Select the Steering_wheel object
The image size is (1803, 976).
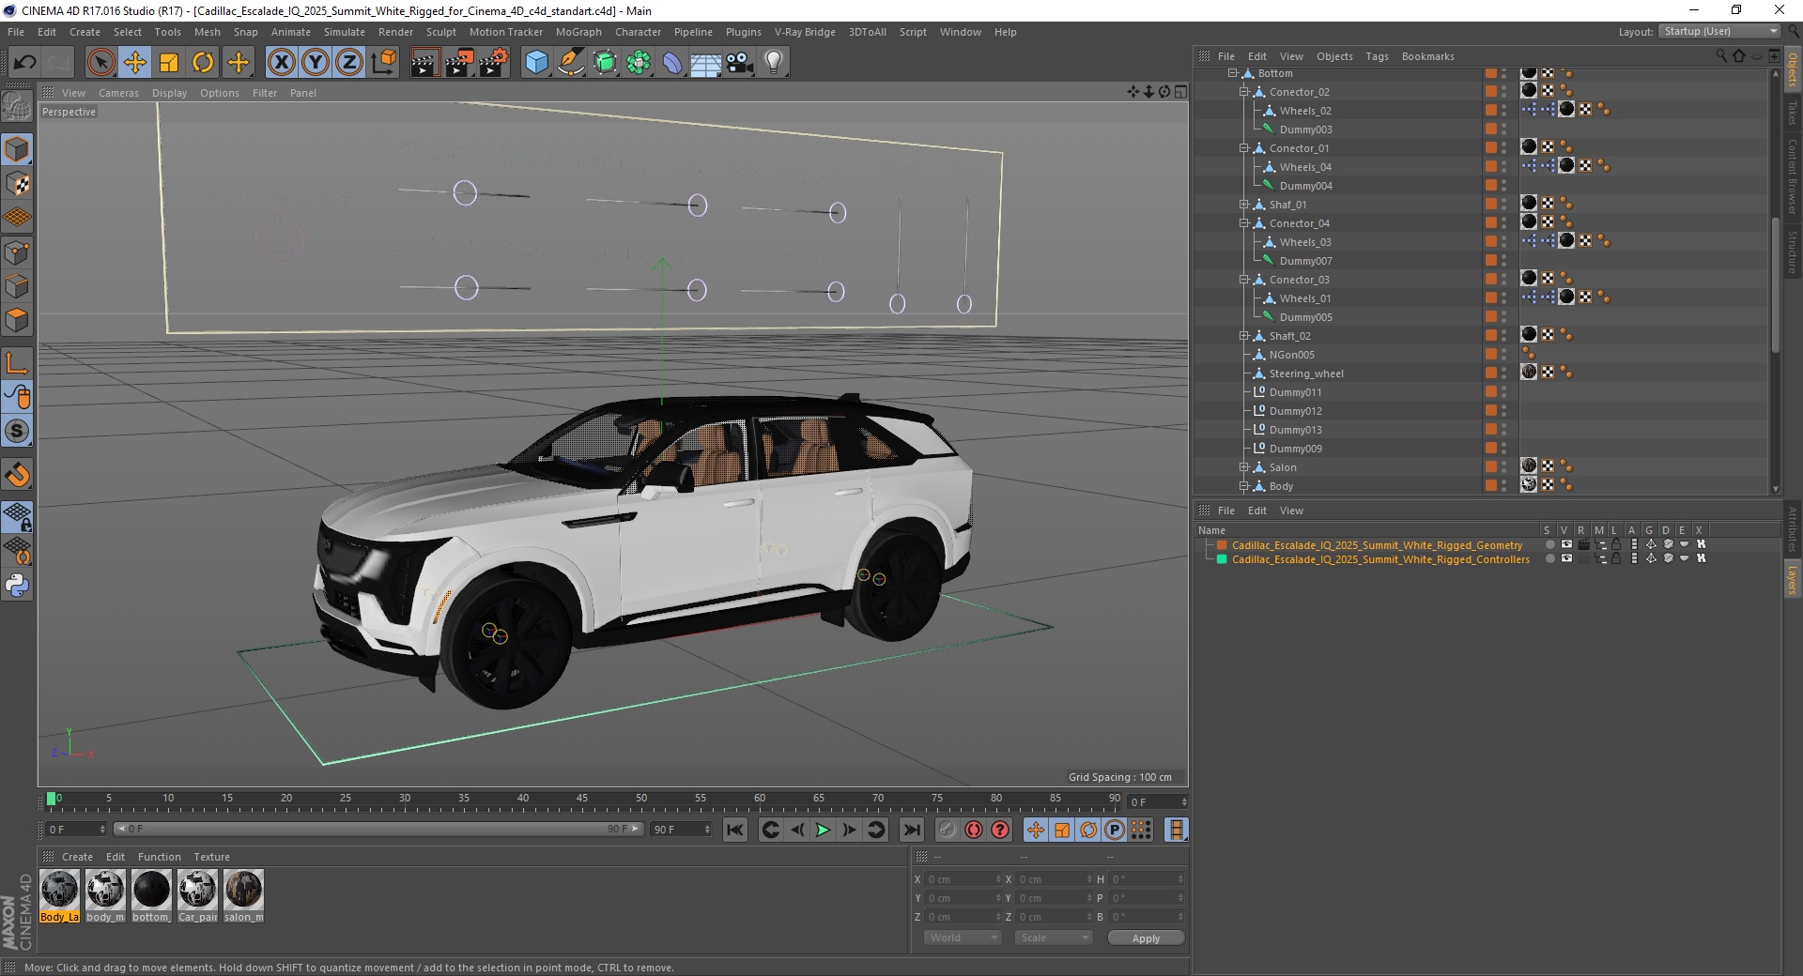click(1305, 374)
